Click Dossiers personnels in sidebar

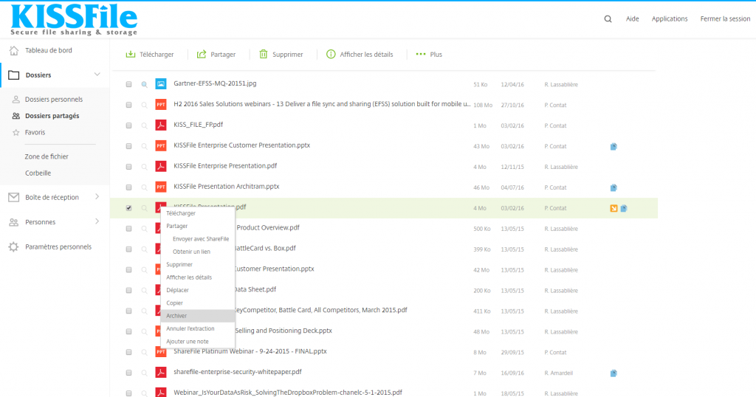53,99
